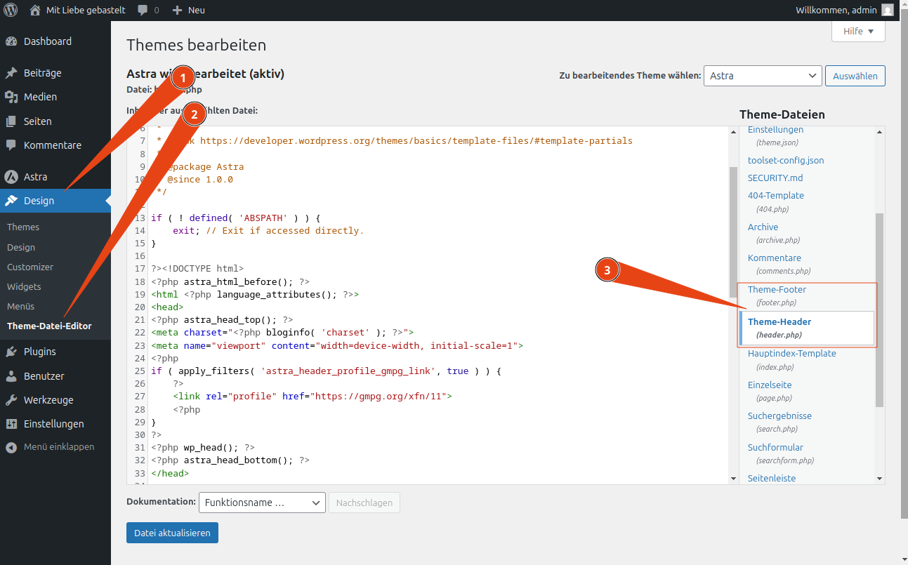Screen dimensions: 908x565
Task: Open the Einstellungen menu item
Action: tap(55, 424)
